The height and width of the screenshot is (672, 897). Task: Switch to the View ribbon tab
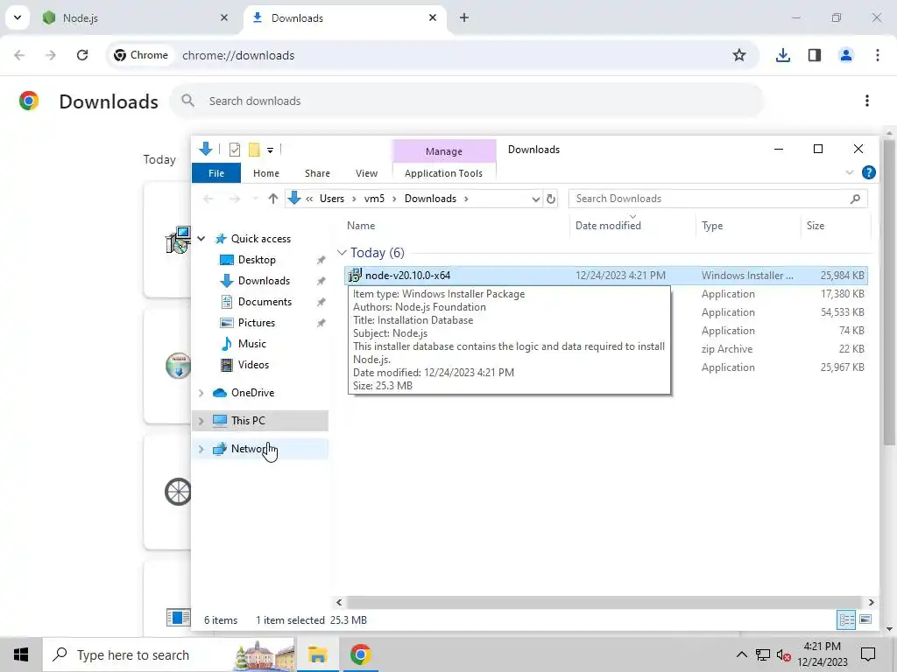point(366,173)
